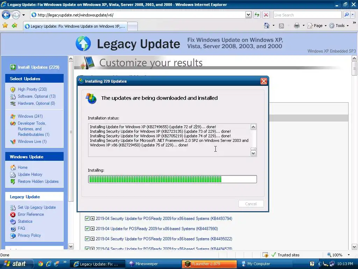Image resolution: width=358 pixels, height=269 pixels.
Task: Open the zoom level dropdown arrow
Action: 349,255
